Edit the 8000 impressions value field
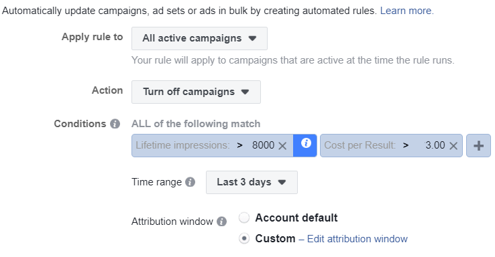This screenshot has height=257, width=495. (x=263, y=145)
